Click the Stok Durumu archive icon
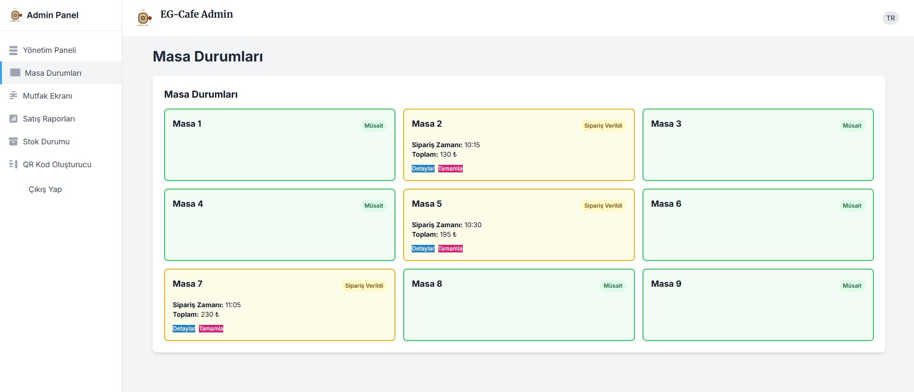This screenshot has width=914, height=392. tap(13, 141)
